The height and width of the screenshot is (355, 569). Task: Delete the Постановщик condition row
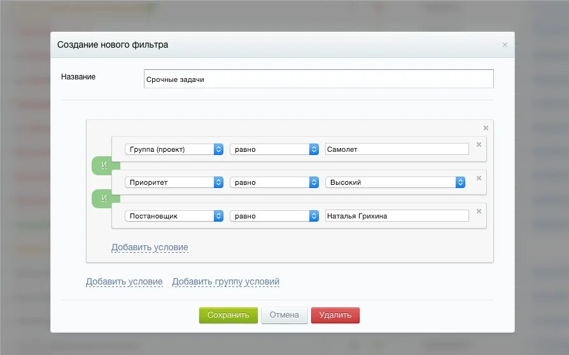[x=479, y=211]
